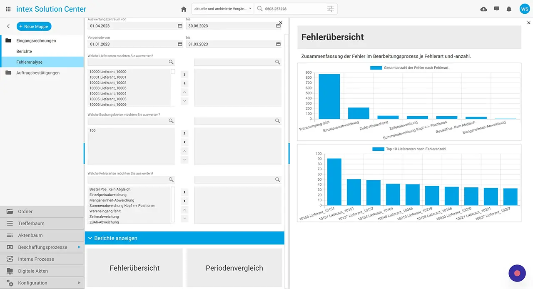Screen dimensions: 533x289
Task: Go to the home page icon
Action: tap(184, 9)
